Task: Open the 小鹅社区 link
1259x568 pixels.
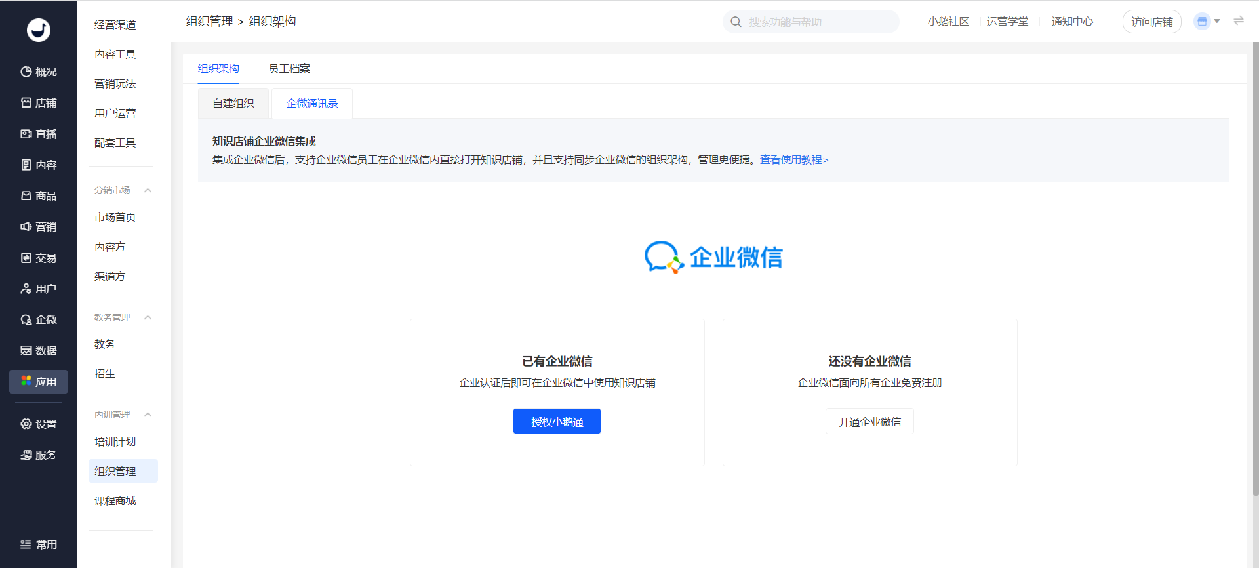Action: pos(948,22)
